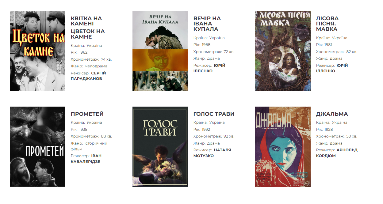Click the Прометей title heading
This screenshot has width=383, height=204.
[x=87, y=114]
